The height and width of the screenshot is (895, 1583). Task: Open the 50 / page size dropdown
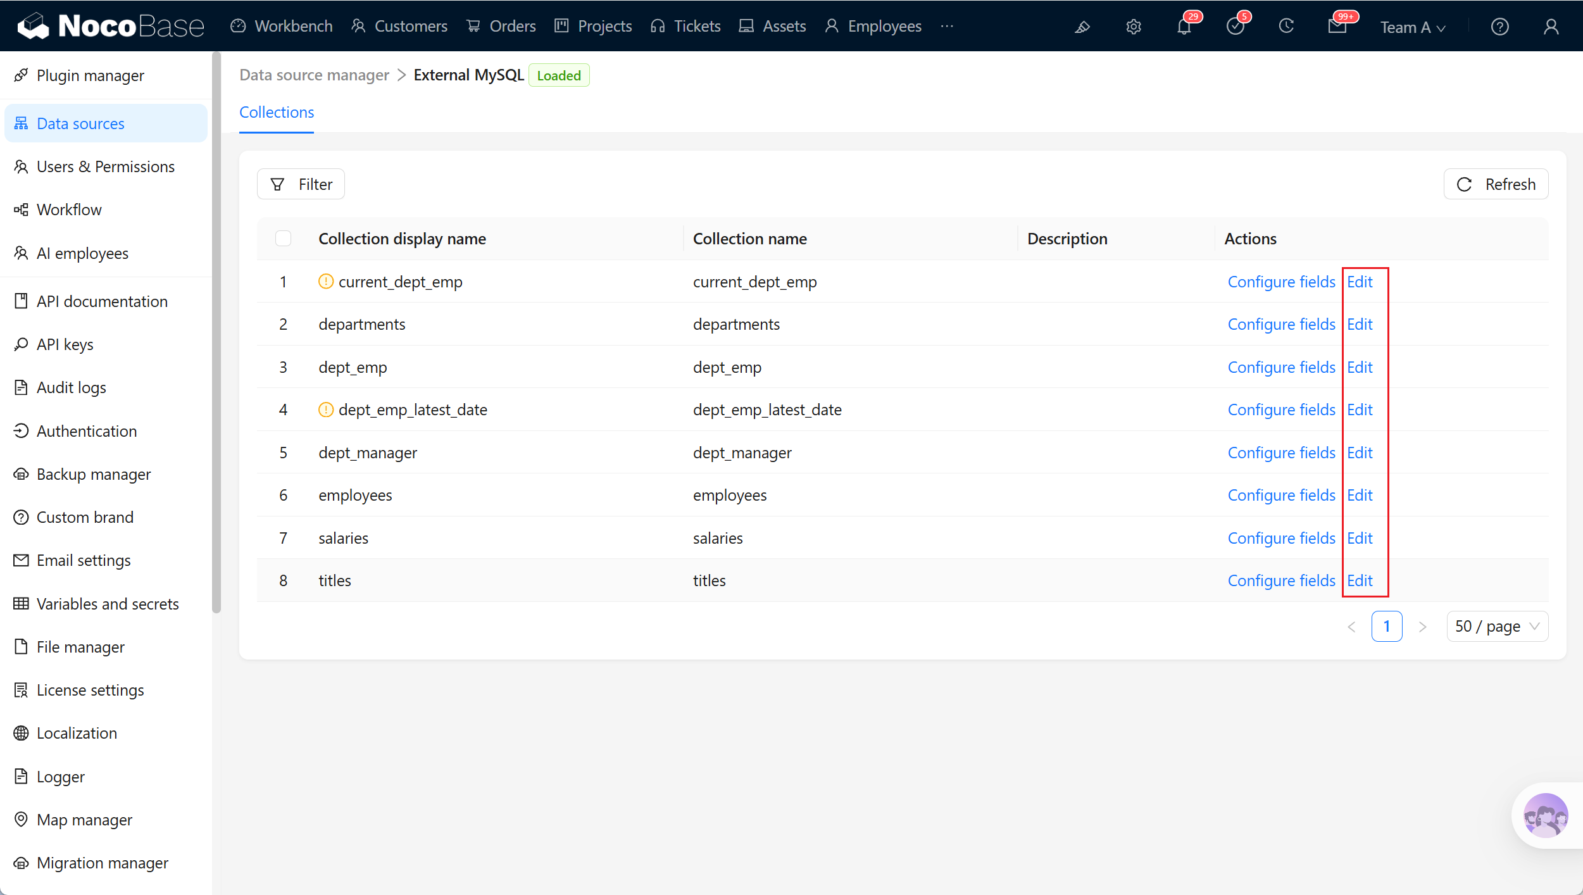point(1497,626)
